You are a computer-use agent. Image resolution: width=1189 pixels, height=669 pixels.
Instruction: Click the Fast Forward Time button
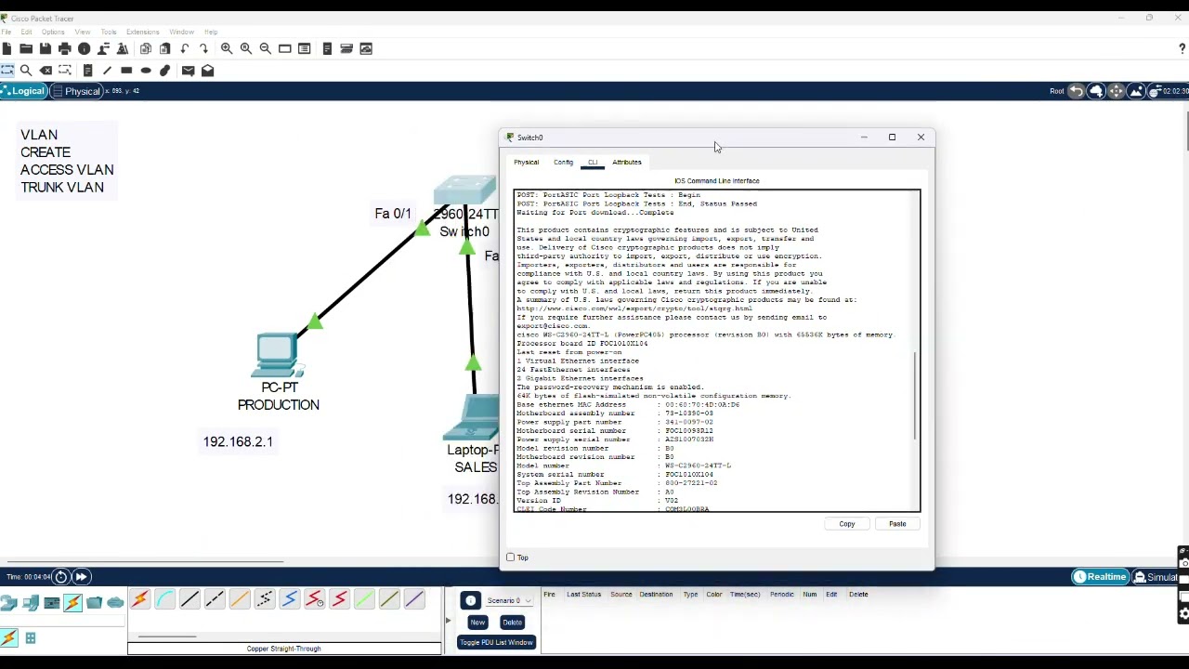[81, 577]
